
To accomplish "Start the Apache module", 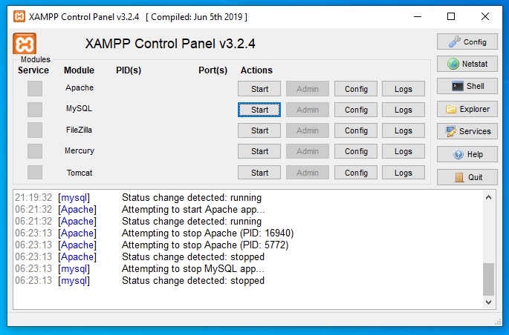I will pos(259,89).
